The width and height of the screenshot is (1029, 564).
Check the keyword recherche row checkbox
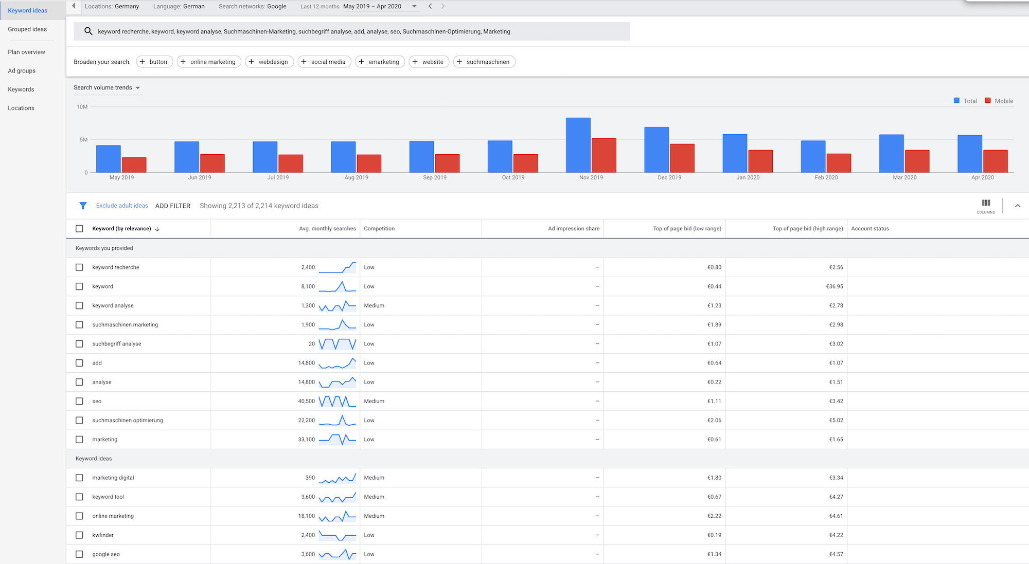pos(79,267)
